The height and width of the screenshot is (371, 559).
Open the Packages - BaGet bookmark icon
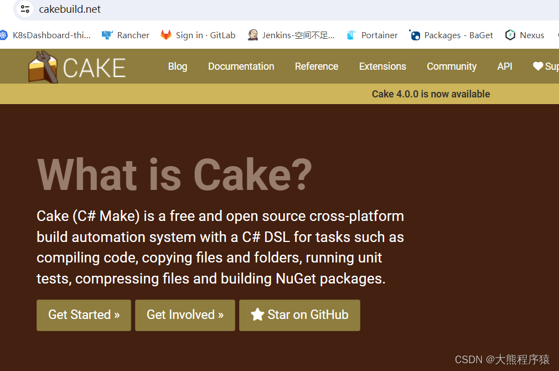[x=415, y=34]
